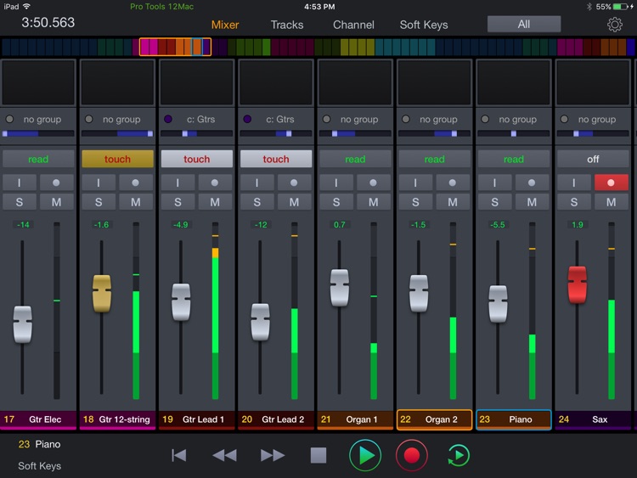Click the Organ 1 volume fader handle
Image resolution: width=637 pixels, height=478 pixels.
pos(340,287)
